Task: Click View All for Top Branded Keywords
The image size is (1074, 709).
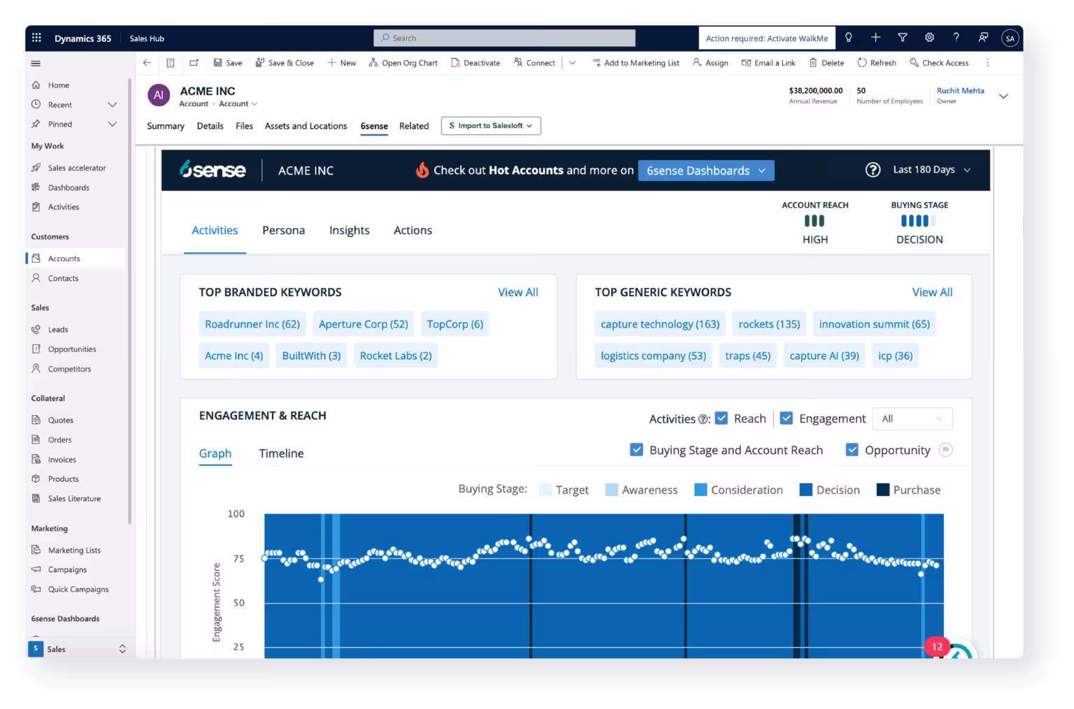Action: (518, 292)
